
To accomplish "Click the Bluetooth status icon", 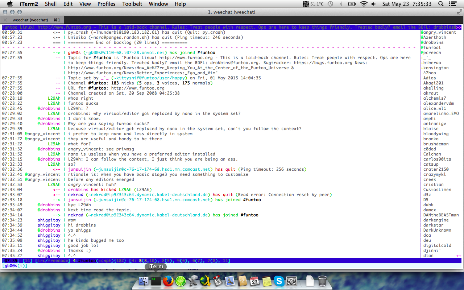I will [x=341, y=4].
